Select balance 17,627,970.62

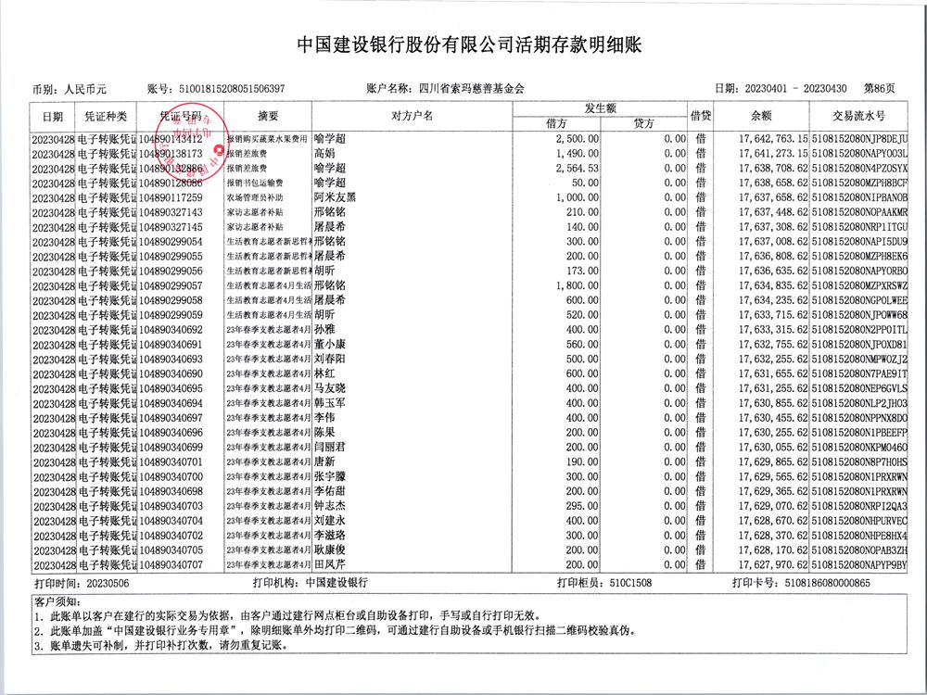click(x=773, y=564)
